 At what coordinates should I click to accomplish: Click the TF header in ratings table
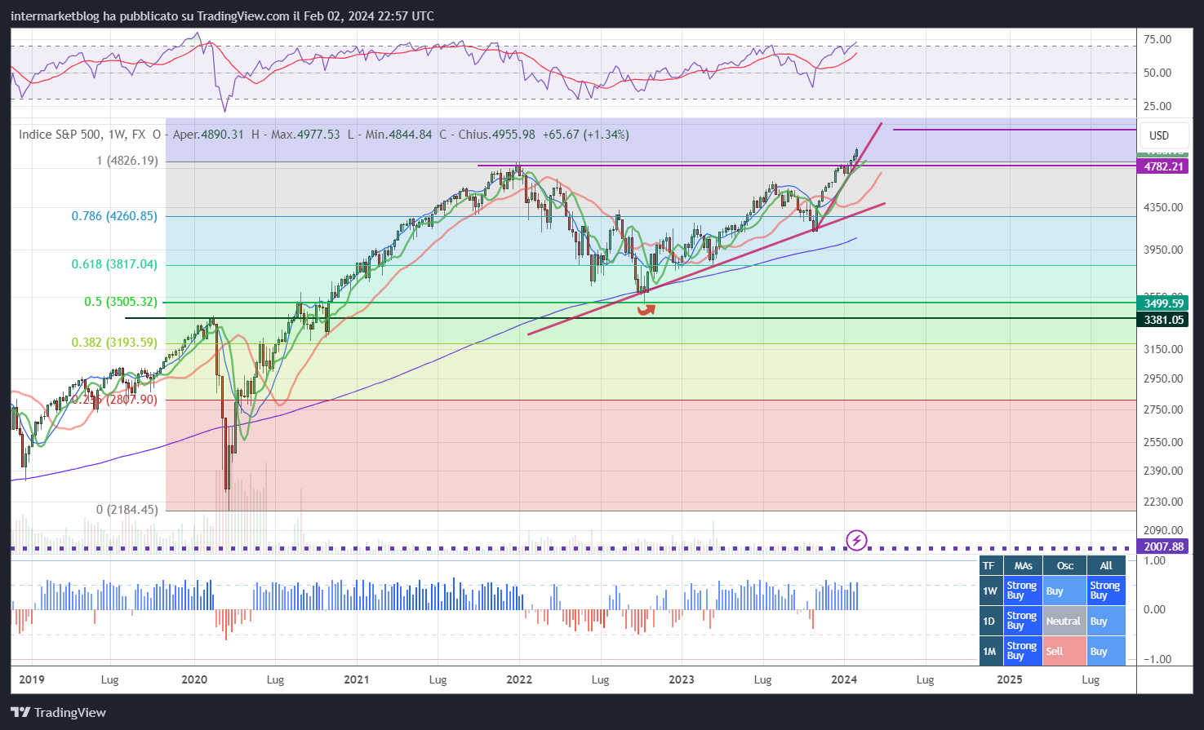989,565
